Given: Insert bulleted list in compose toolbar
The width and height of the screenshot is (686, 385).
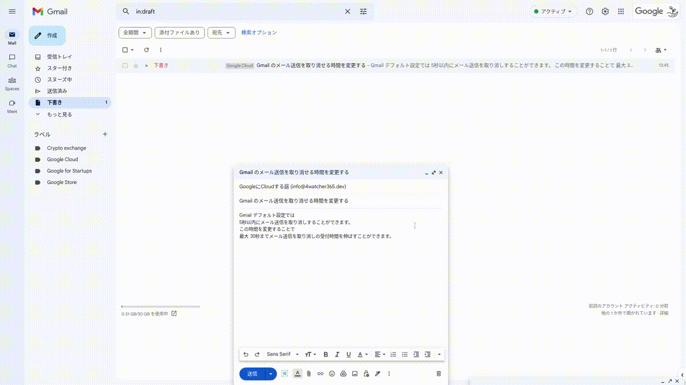Looking at the screenshot, I should [x=405, y=354].
